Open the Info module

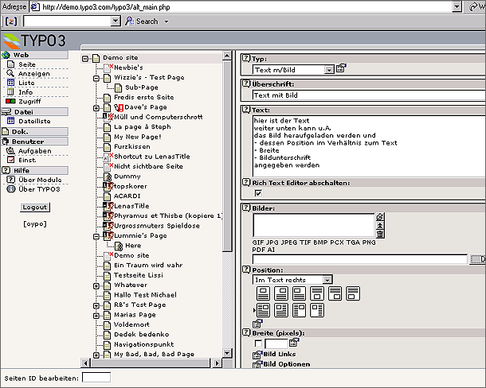(25, 92)
